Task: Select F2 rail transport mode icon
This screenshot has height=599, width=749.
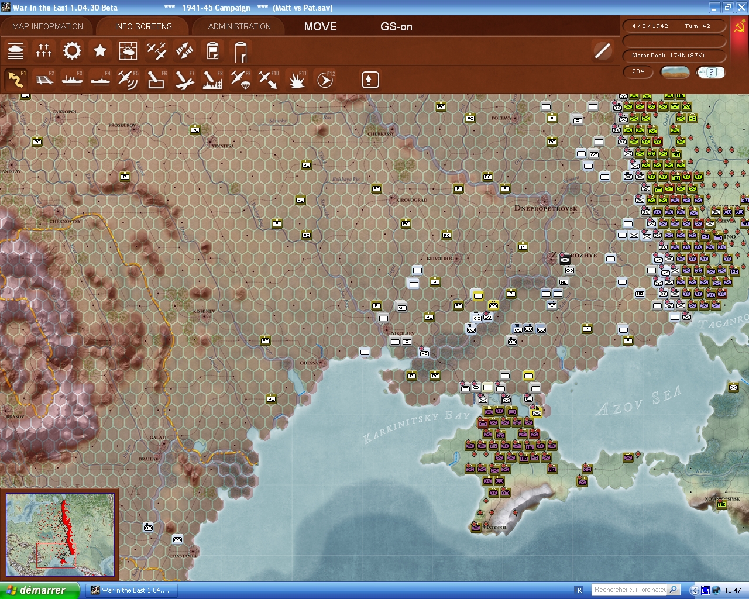Action: (44, 80)
